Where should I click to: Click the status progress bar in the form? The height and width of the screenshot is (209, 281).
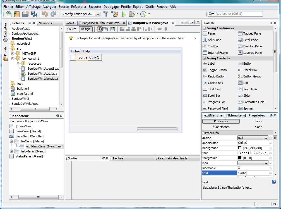pyautogui.click(x=157, y=129)
